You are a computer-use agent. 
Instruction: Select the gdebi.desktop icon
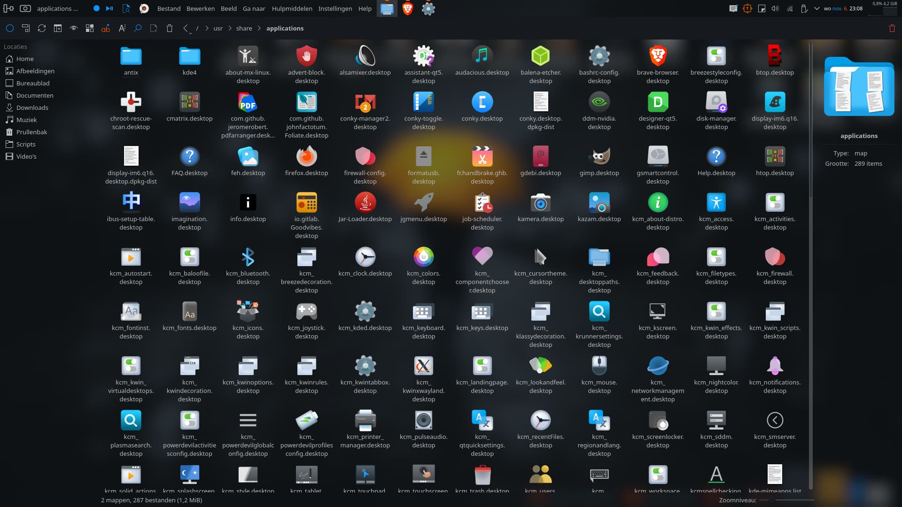click(x=541, y=156)
